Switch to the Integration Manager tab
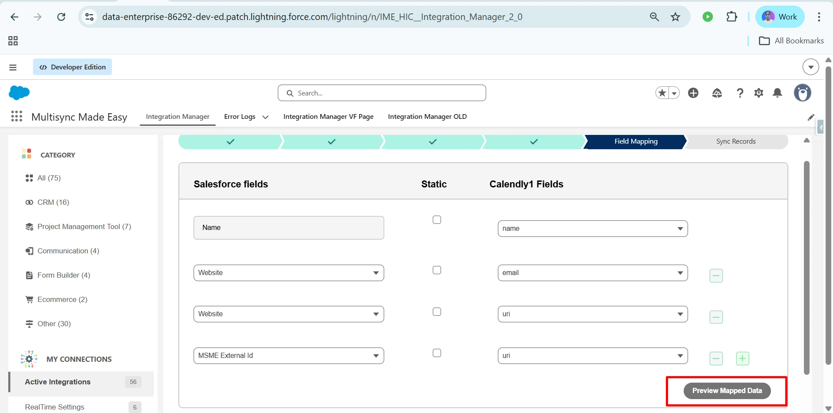This screenshot has width=833, height=413. 178,116
